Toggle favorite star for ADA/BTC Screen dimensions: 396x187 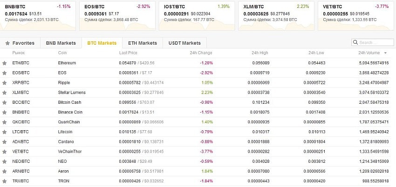pyautogui.click(x=5, y=141)
